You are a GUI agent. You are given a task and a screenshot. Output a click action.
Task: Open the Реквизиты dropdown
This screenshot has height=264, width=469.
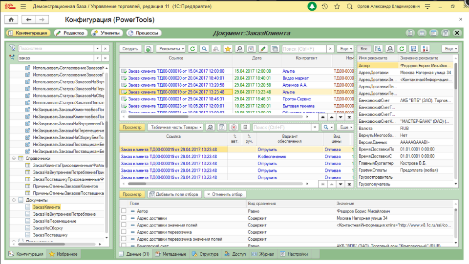[171, 49]
